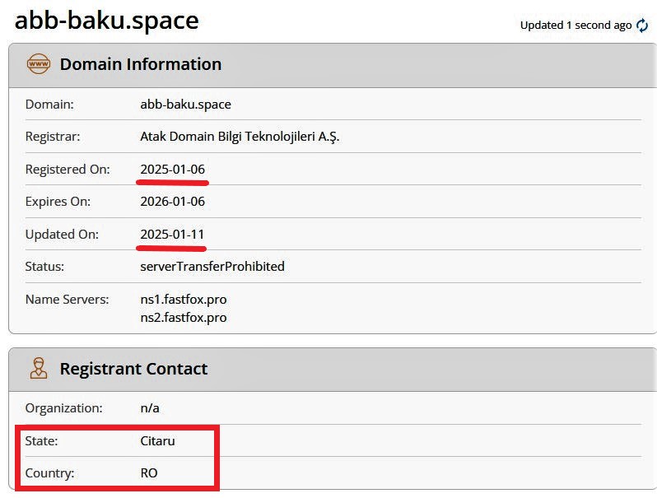Image resolution: width=657 pixels, height=498 pixels.
Task: Click the domain value abb-baku.space
Action: pyautogui.click(x=185, y=105)
